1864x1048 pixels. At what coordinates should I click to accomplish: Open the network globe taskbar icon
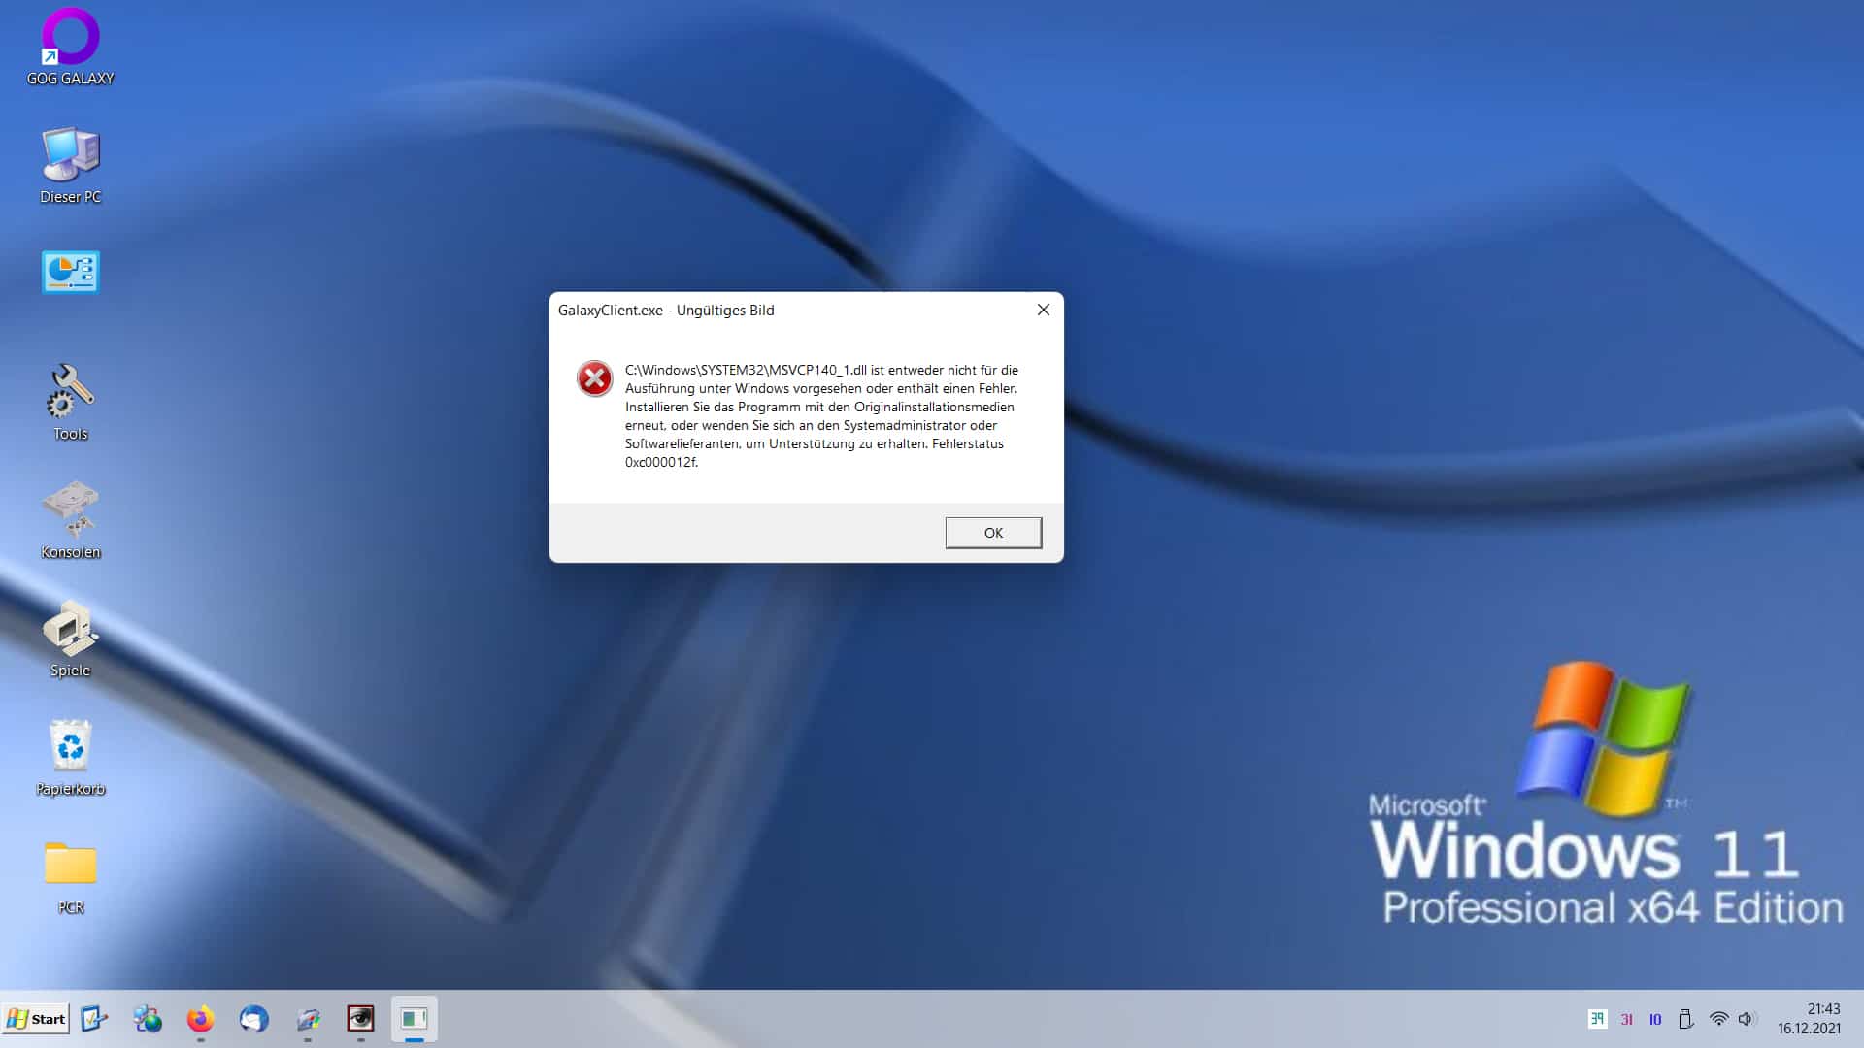148,1019
